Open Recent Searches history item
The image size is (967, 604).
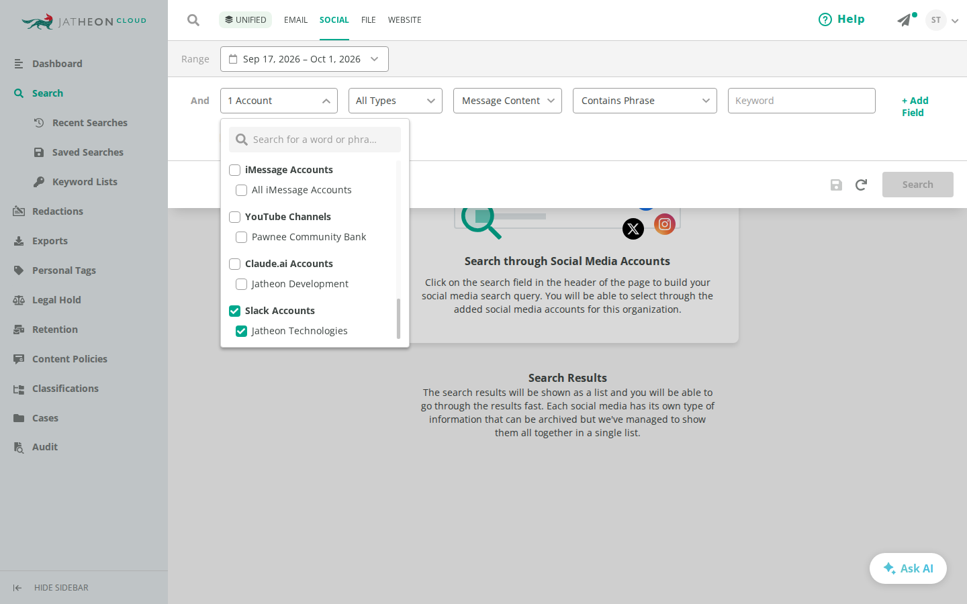[89, 123]
